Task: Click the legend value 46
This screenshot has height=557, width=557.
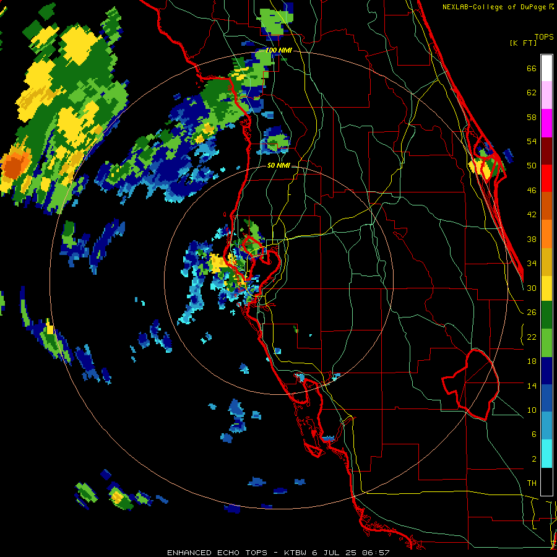Action: coord(532,191)
